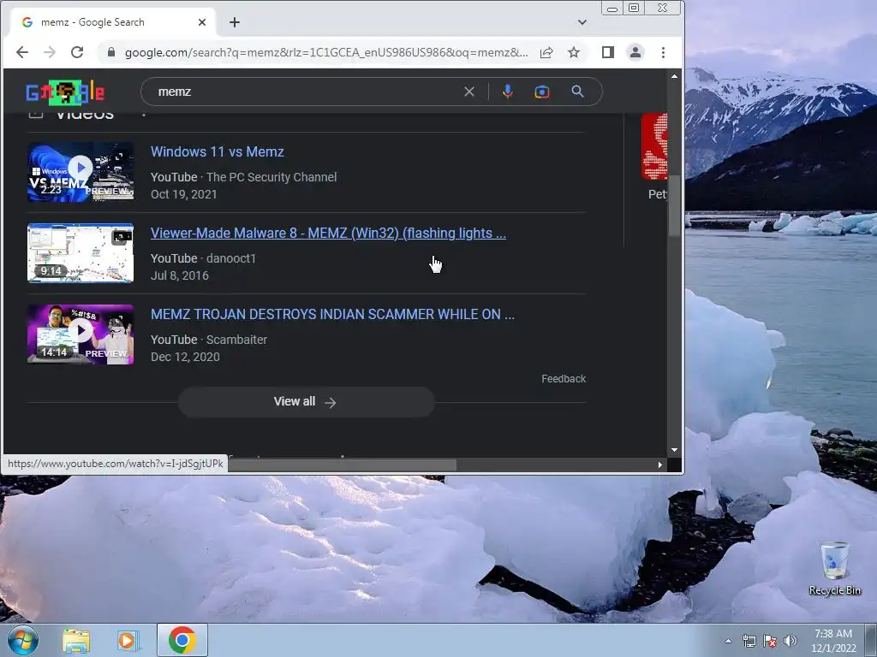Click 'The PC Security Channel' text
The image size is (877, 657).
[271, 177]
